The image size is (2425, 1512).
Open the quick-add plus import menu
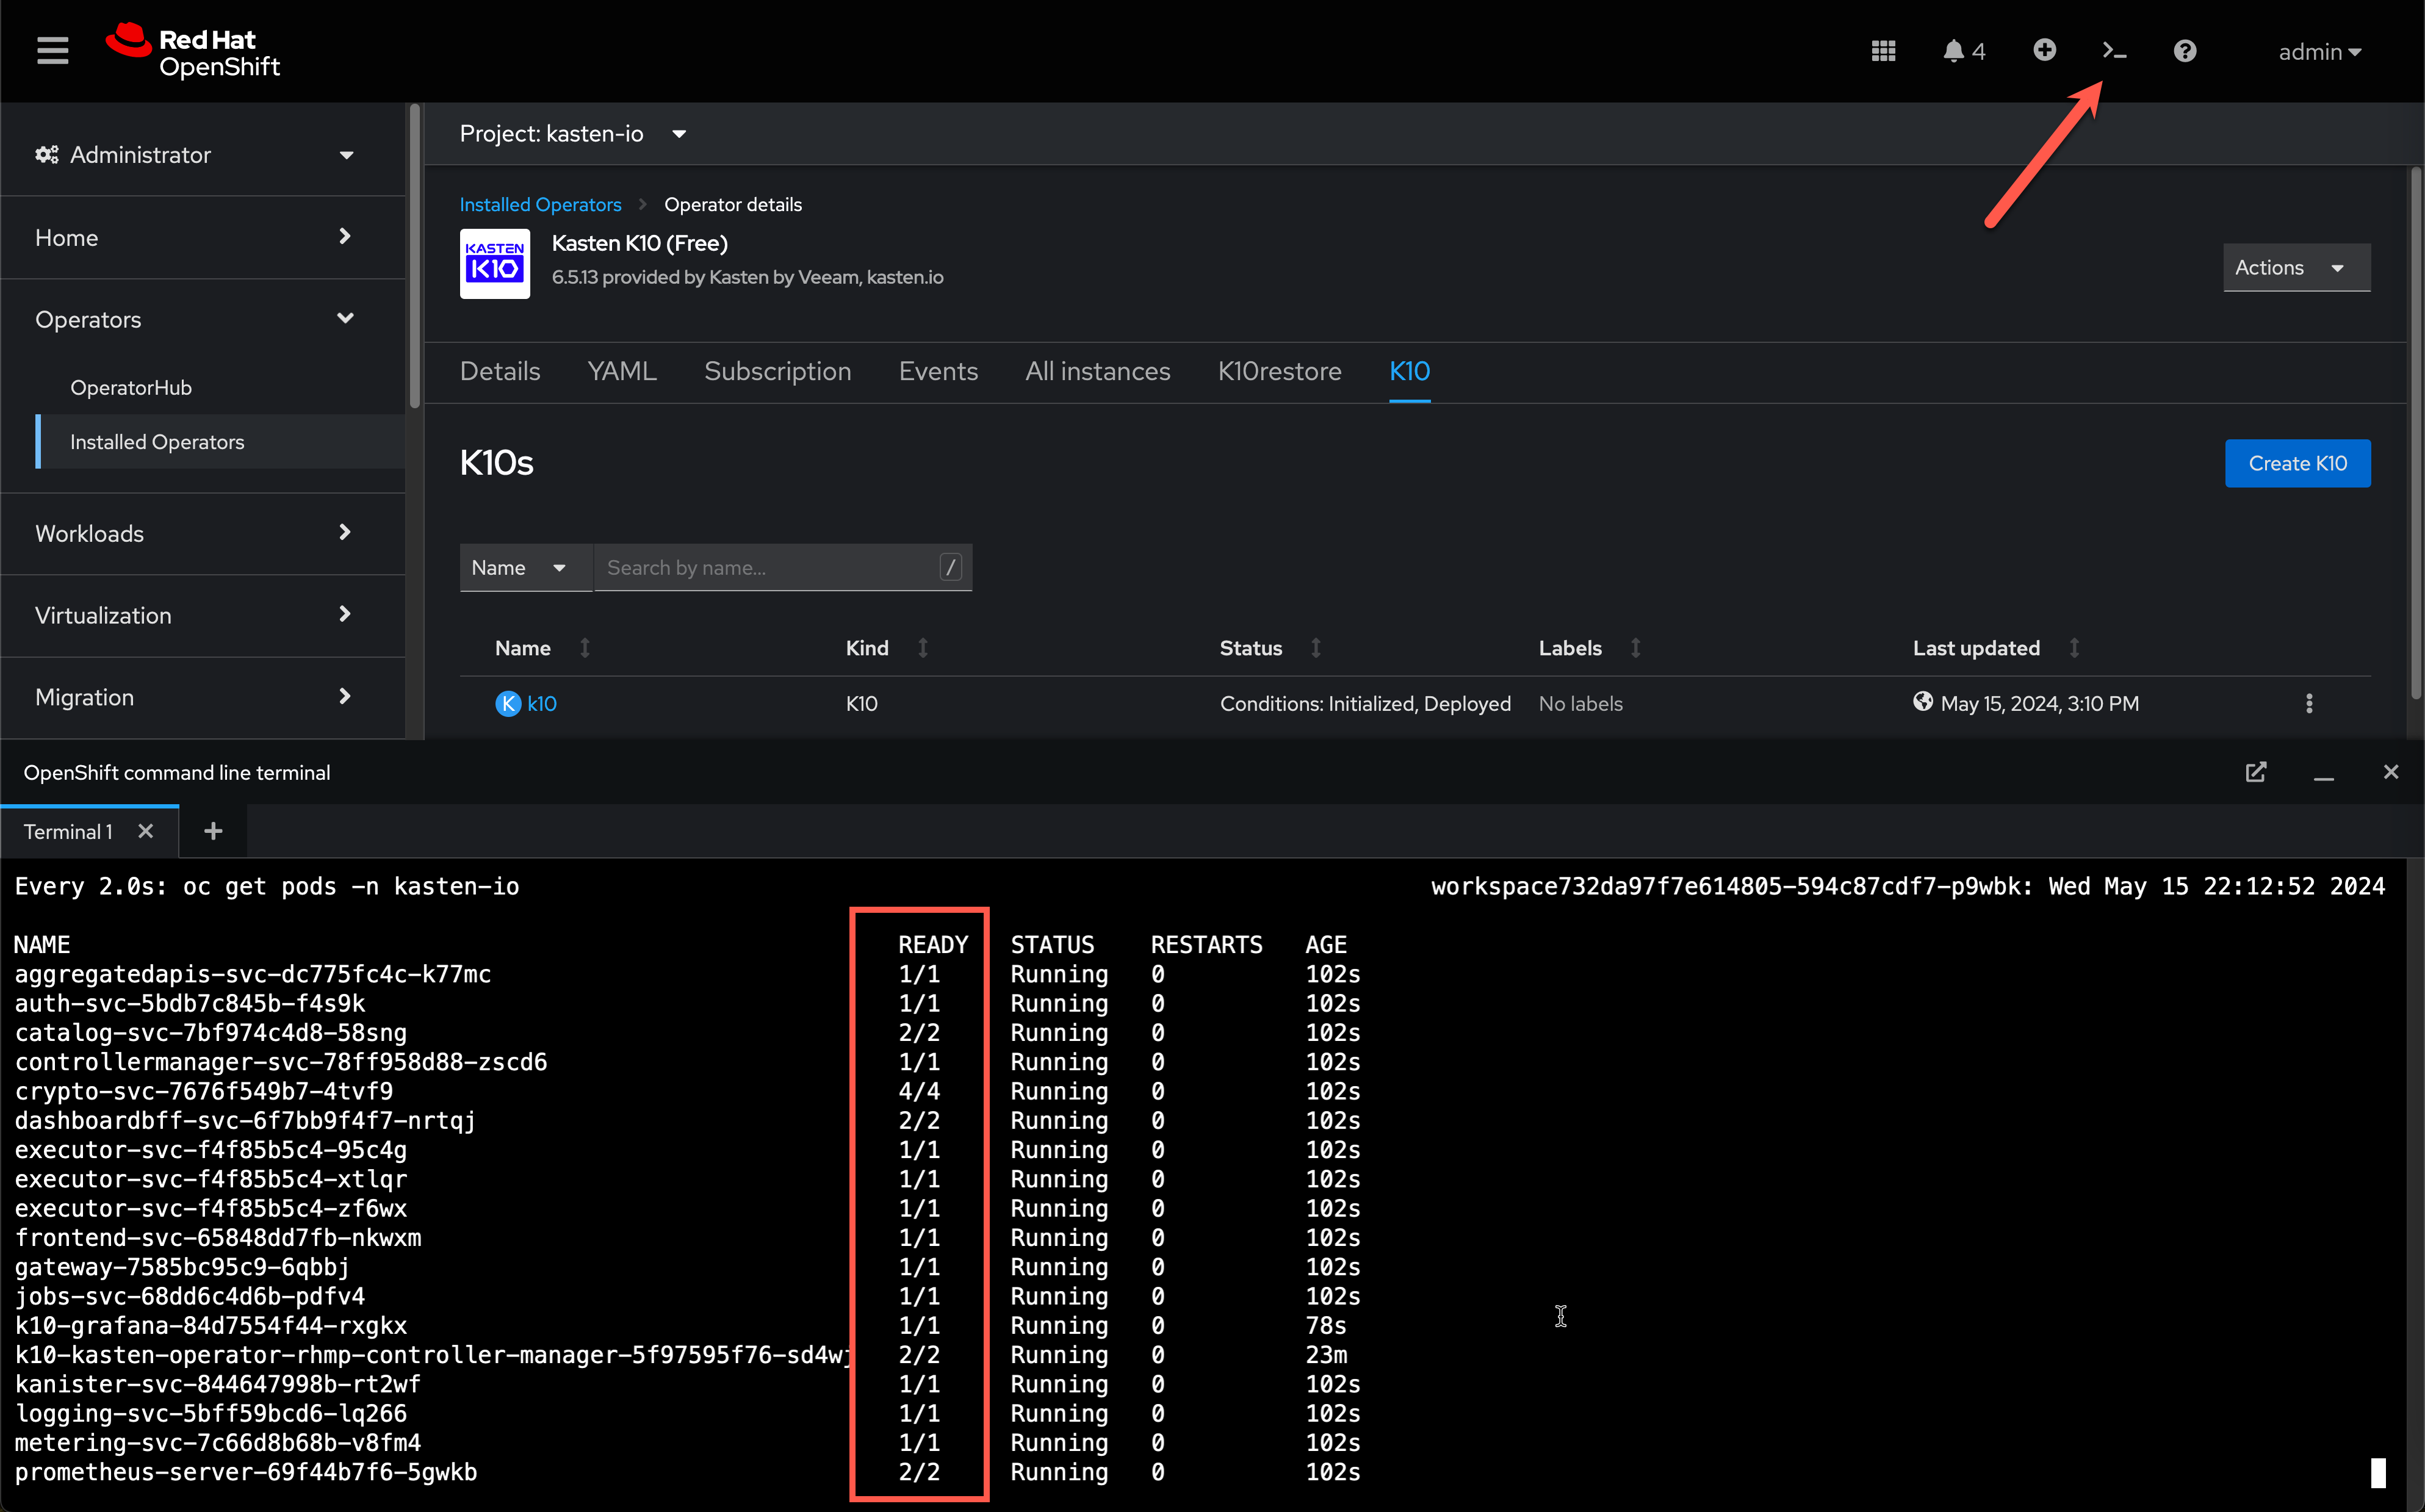pyautogui.click(x=2044, y=50)
